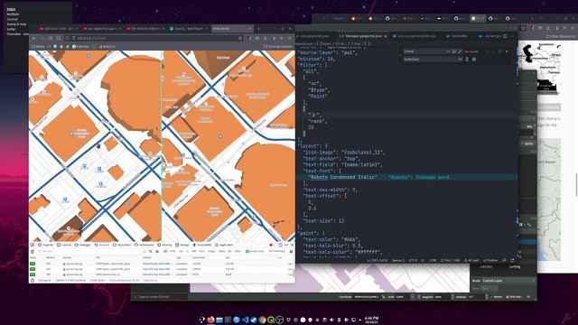
Task: Filter network requests by XHR
Action: pos(193,251)
